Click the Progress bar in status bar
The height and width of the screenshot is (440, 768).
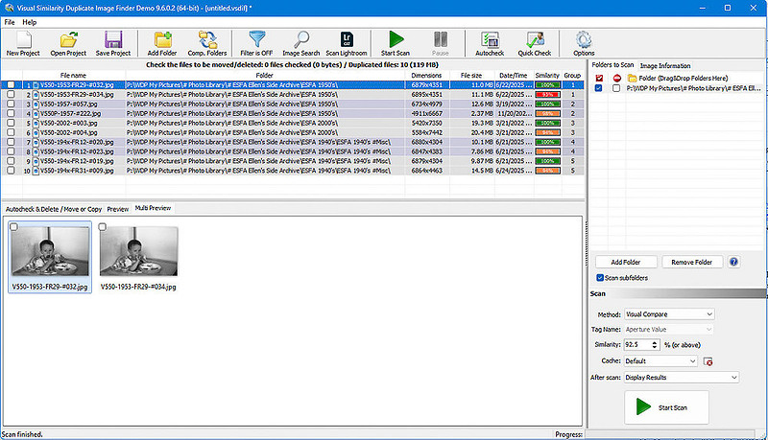[669, 434]
